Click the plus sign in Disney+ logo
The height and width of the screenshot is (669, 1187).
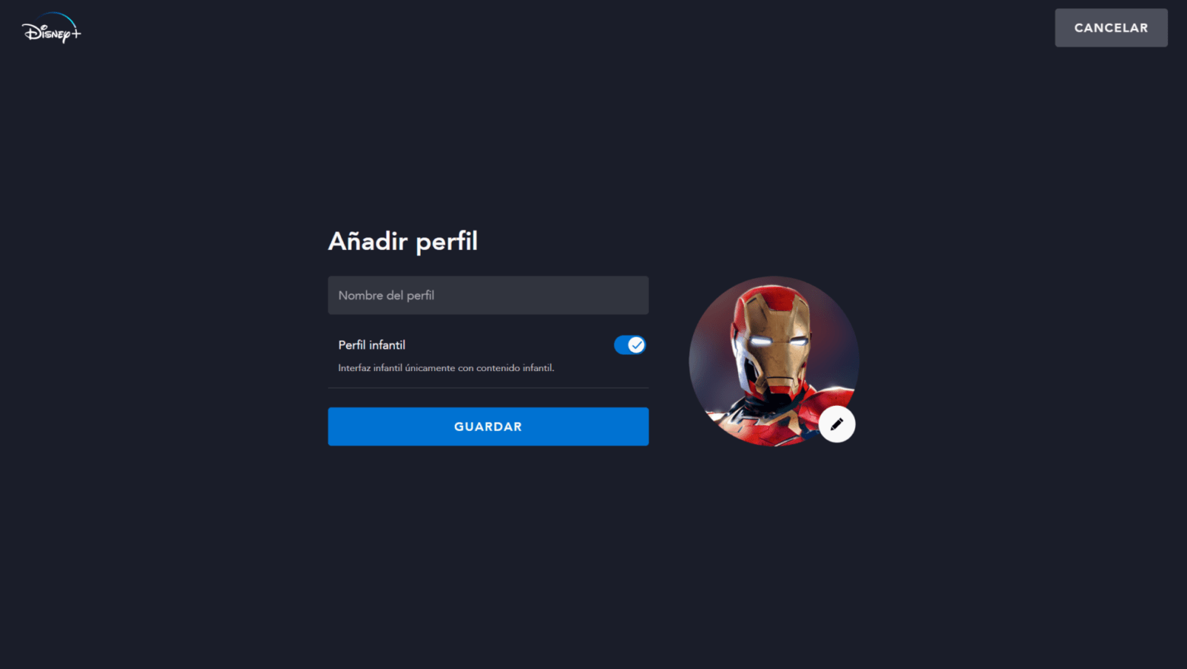(75, 33)
